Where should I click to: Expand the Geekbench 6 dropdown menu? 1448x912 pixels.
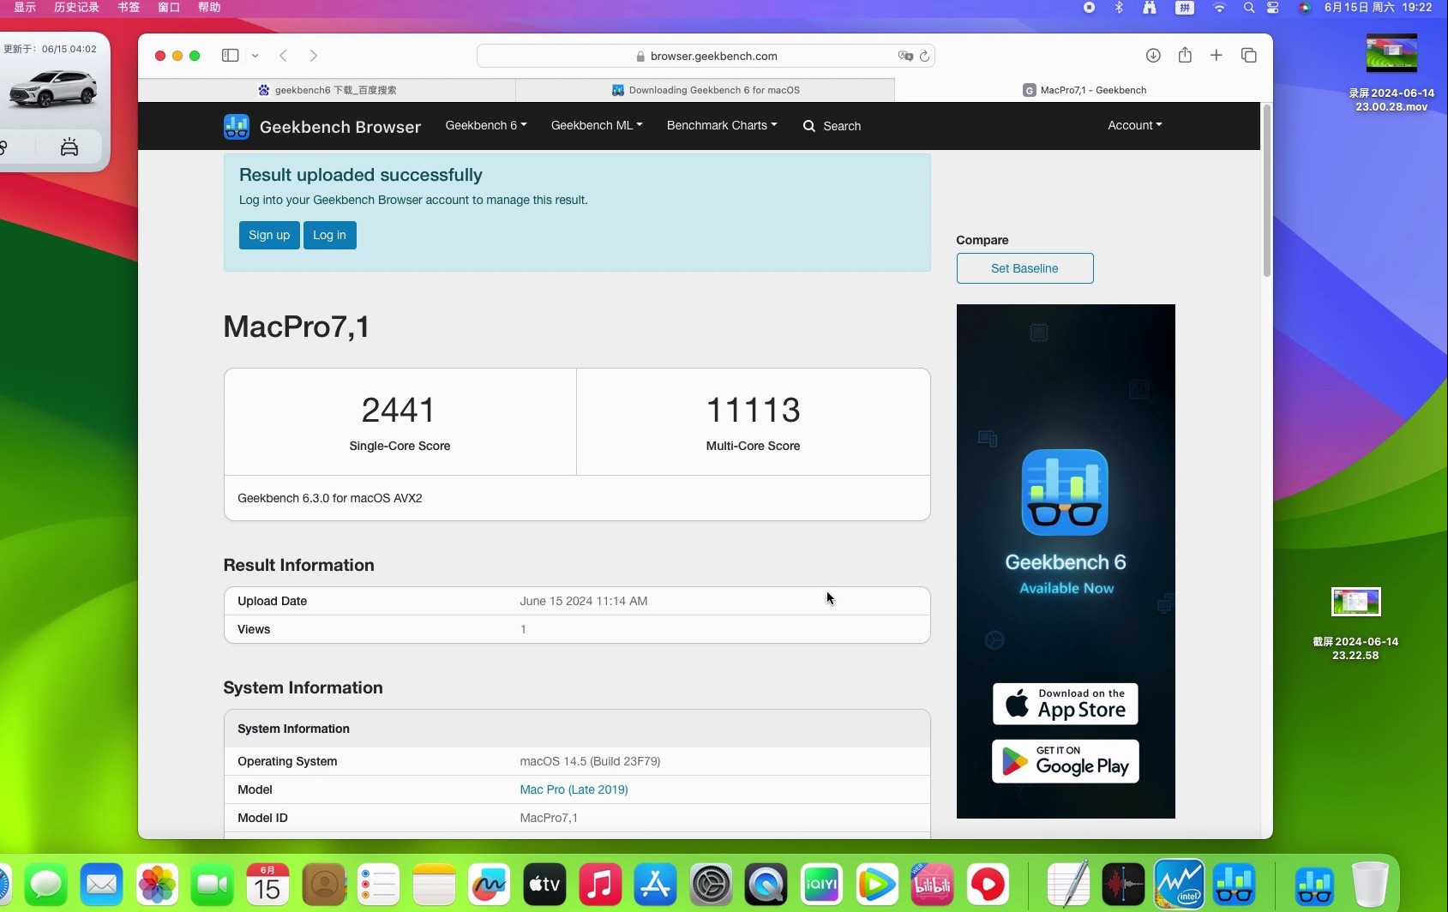[486, 125]
